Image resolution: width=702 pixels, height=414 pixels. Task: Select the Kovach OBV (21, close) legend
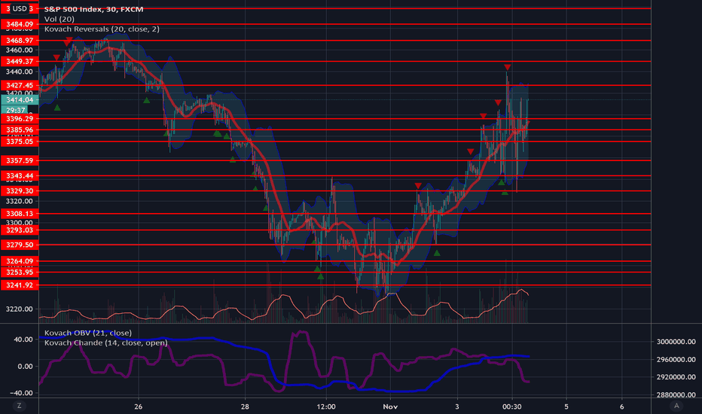pos(87,333)
